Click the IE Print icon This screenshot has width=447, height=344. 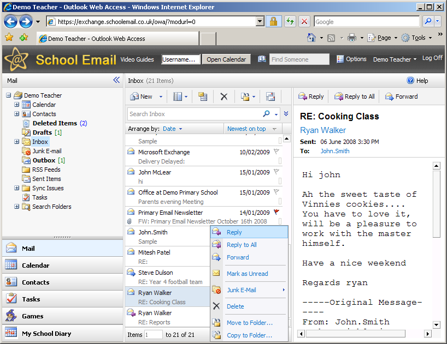(x=352, y=38)
